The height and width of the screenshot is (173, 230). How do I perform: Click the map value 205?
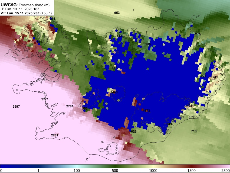point(148,44)
